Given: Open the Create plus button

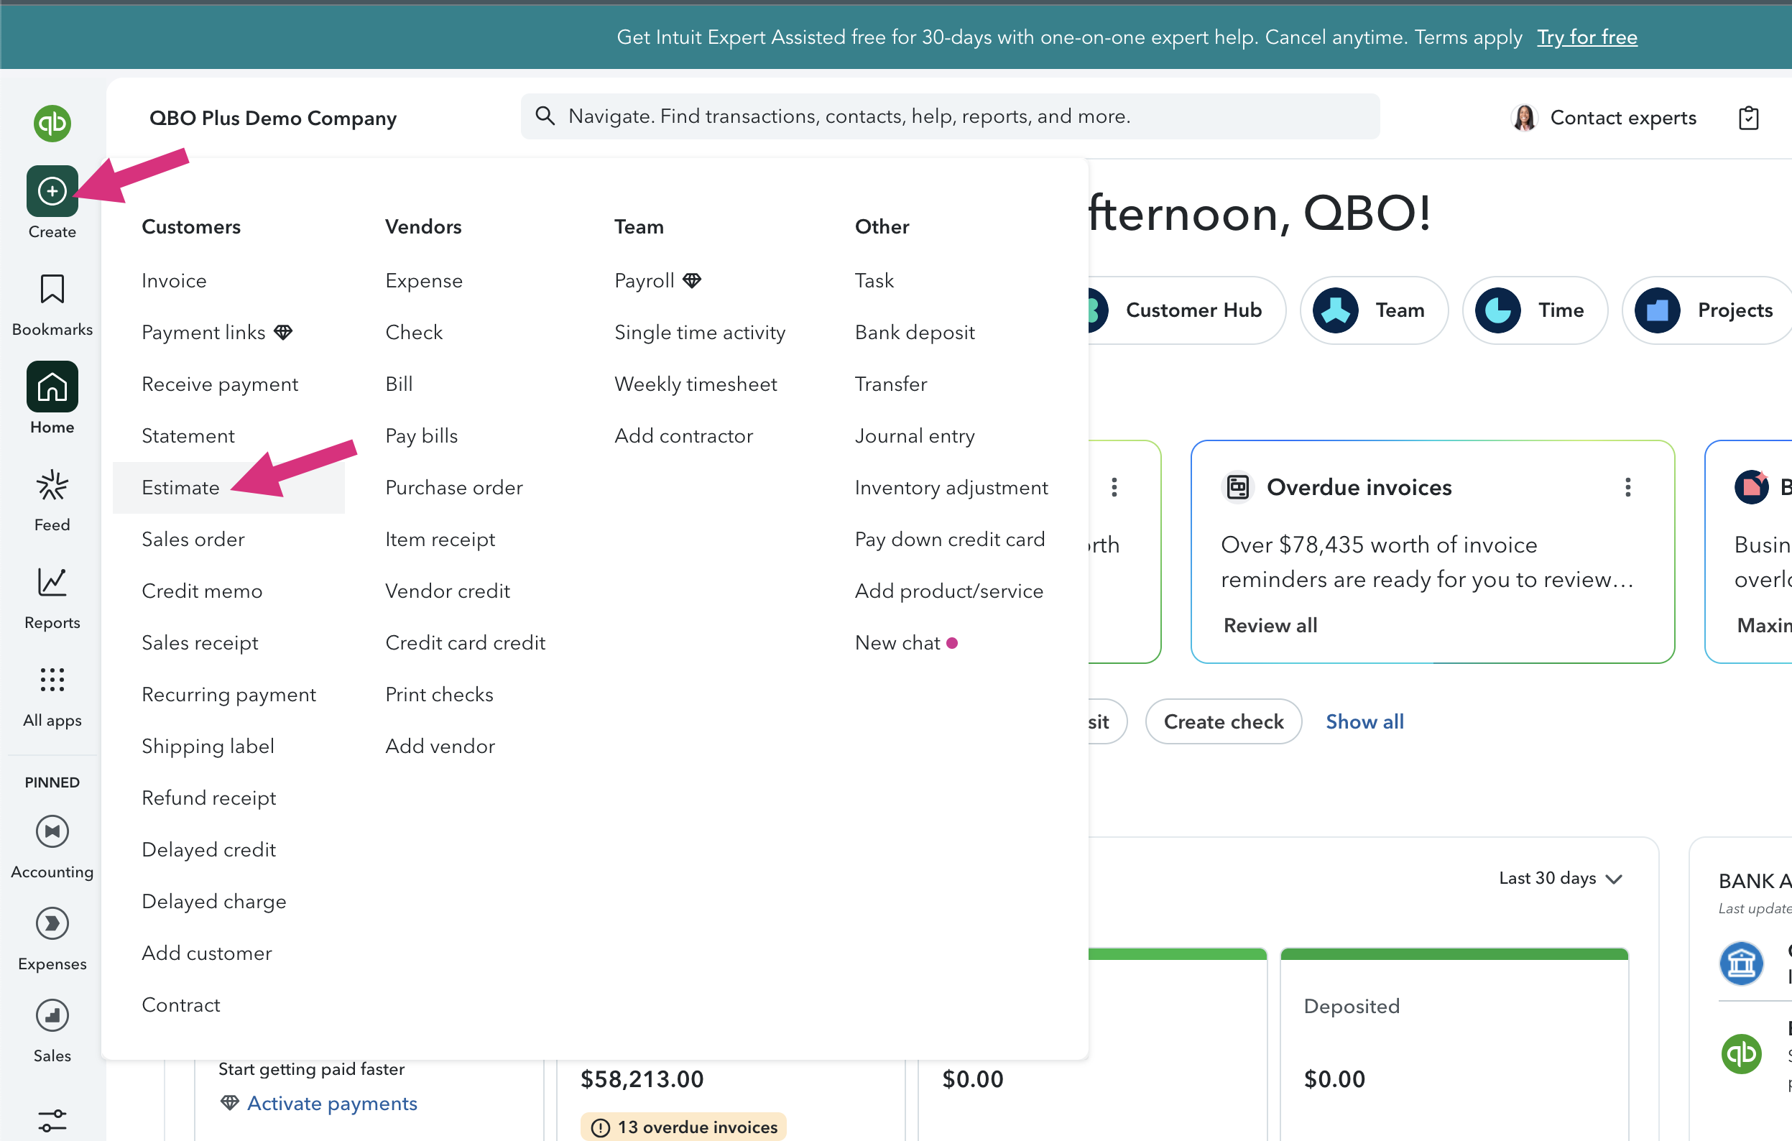Looking at the screenshot, I should point(52,190).
